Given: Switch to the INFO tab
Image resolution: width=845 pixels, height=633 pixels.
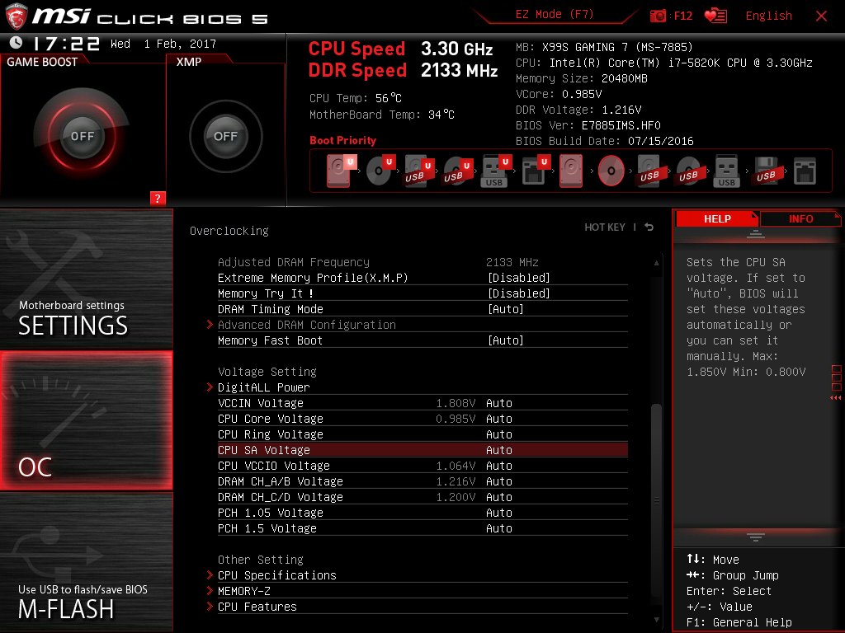Looking at the screenshot, I should coord(800,218).
